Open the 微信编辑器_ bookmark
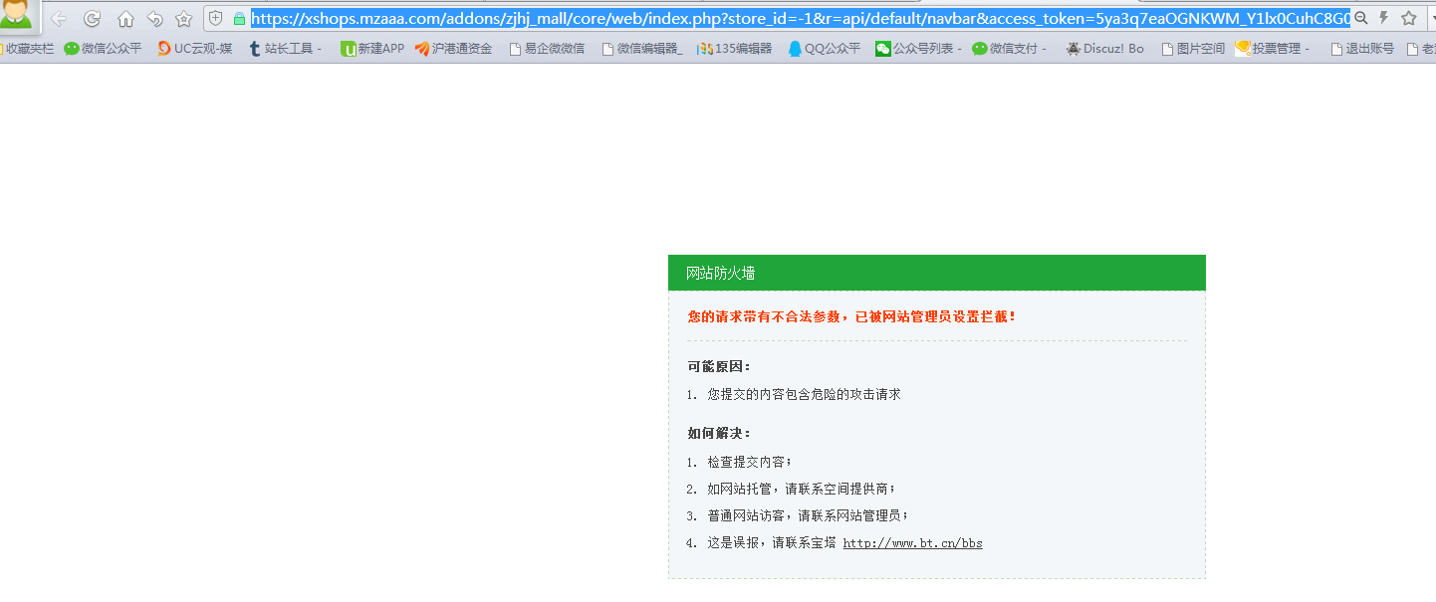The width and height of the screenshot is (1436, 602). pyautogui.click(x=641, y=48)
